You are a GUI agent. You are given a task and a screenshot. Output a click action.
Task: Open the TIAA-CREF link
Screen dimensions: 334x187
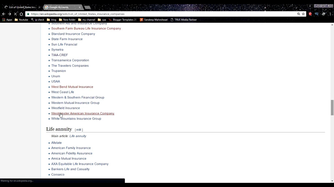59,55
